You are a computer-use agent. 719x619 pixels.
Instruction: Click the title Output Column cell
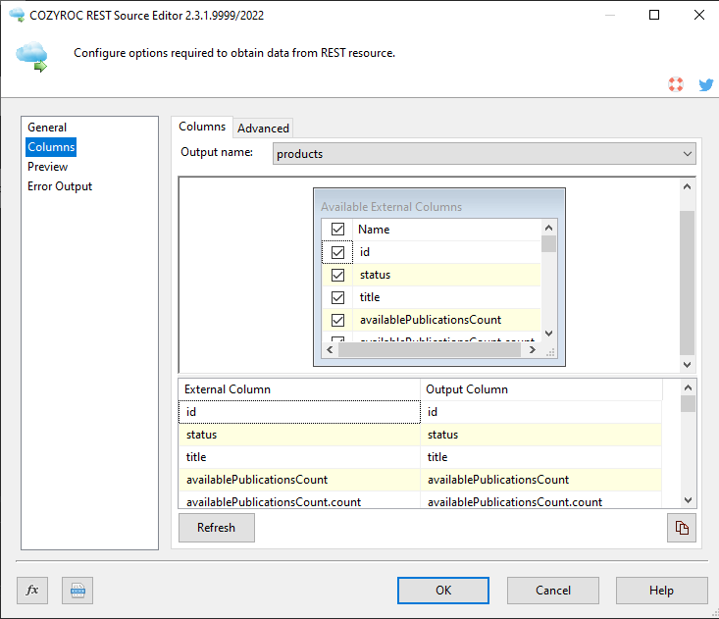(x=541, y=457)
